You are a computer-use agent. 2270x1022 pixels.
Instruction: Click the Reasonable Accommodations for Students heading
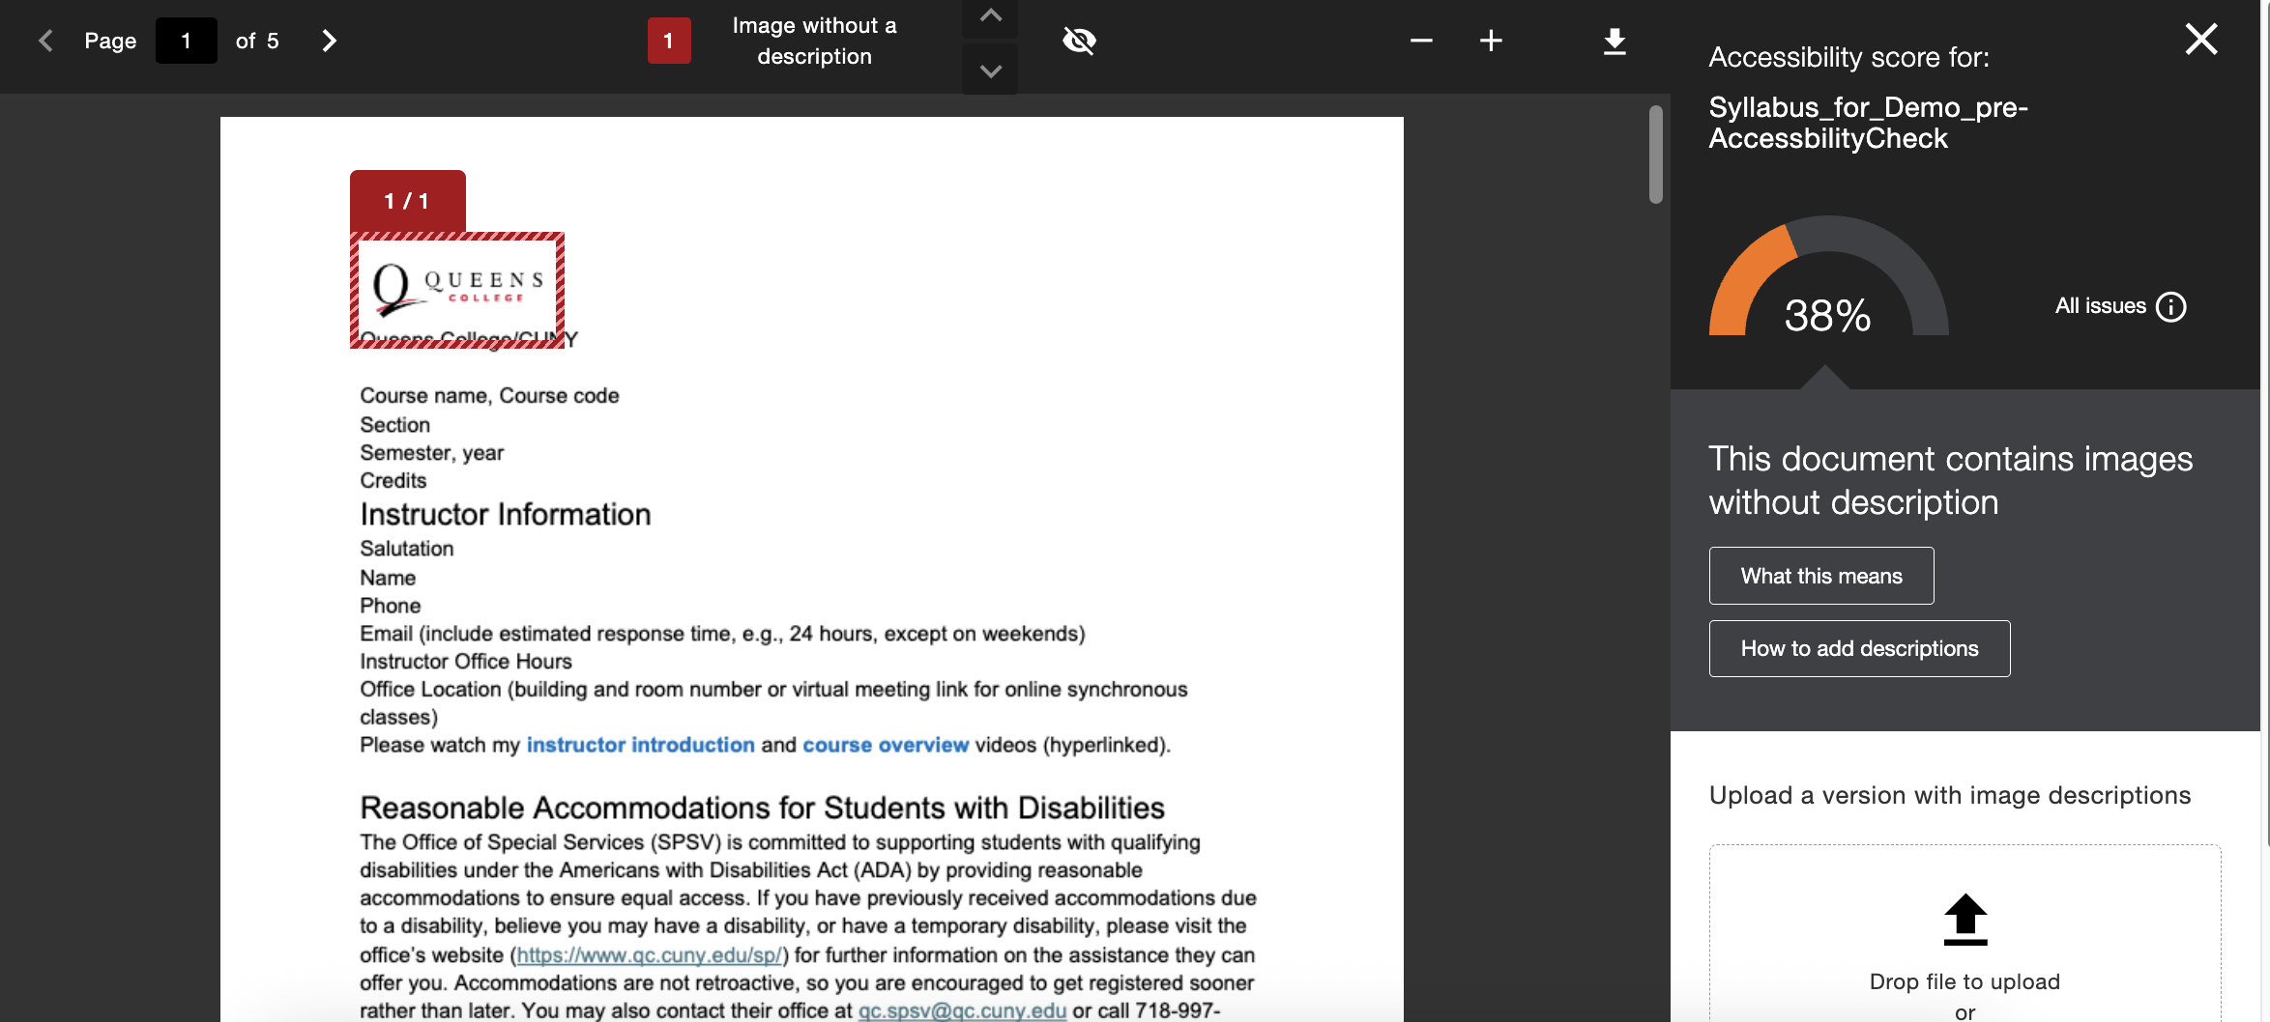pos(762,808)
